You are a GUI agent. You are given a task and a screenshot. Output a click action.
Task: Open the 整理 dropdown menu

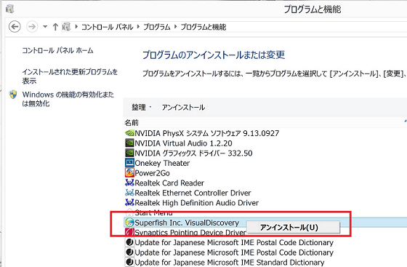[142, 107]
